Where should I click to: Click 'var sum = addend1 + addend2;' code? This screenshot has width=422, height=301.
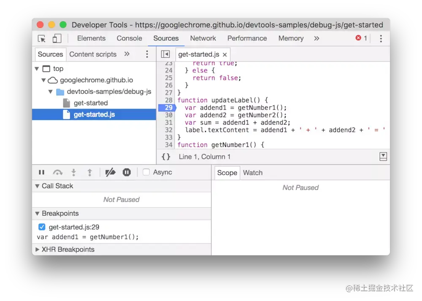(x=238, y=123)
